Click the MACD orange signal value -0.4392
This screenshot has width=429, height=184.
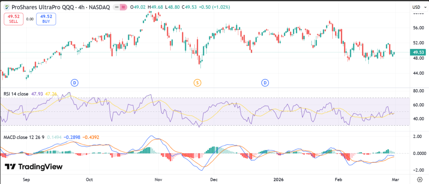[x=89, y=137]
